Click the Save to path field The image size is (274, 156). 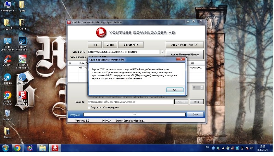coord(130,102)
